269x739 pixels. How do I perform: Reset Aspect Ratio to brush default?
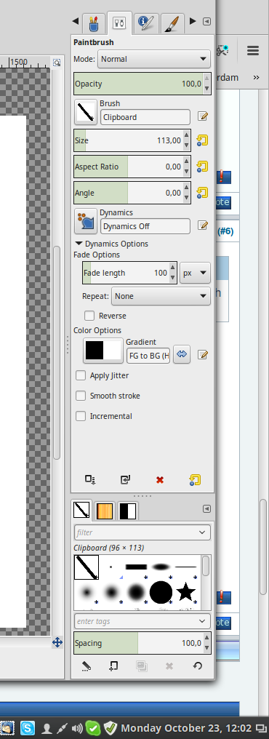coord(203,167)
